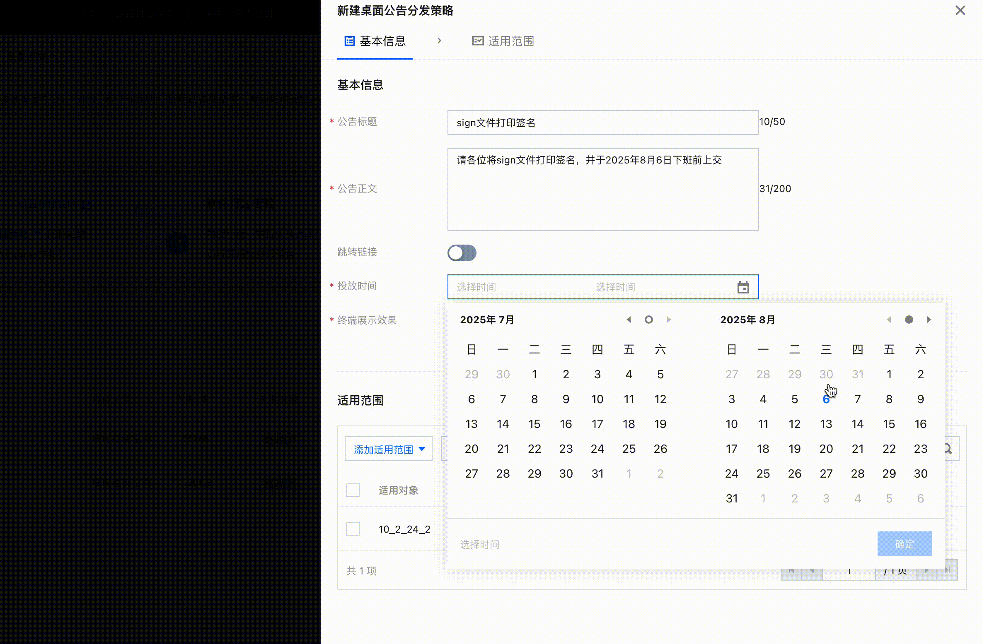This screenshot has width=982, height=644.
Task: Click the 基本信息 tab icon
Action: tap(350, 41)
